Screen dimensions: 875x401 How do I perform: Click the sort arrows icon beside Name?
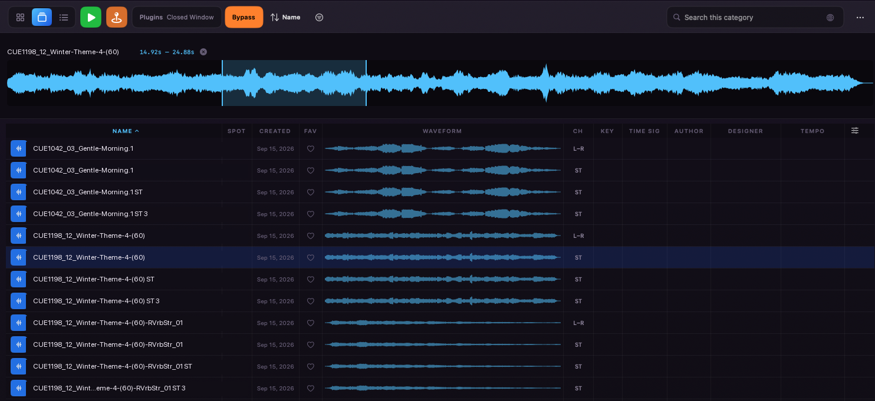point(275,18)
